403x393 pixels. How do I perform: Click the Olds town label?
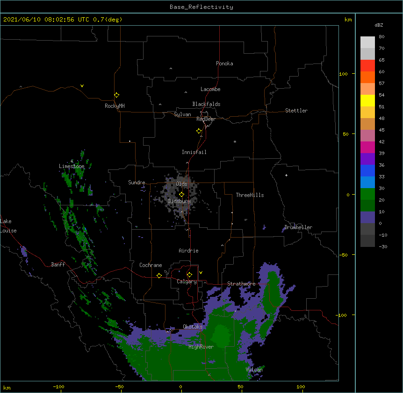(x=181, y=184)
